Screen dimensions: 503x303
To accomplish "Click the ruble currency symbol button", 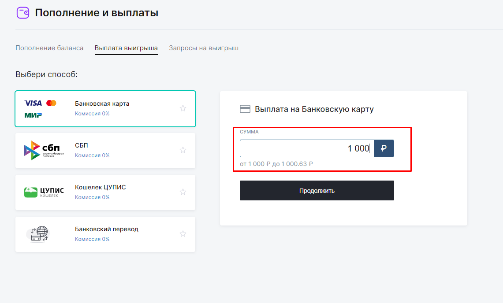I will coord(384,148).
